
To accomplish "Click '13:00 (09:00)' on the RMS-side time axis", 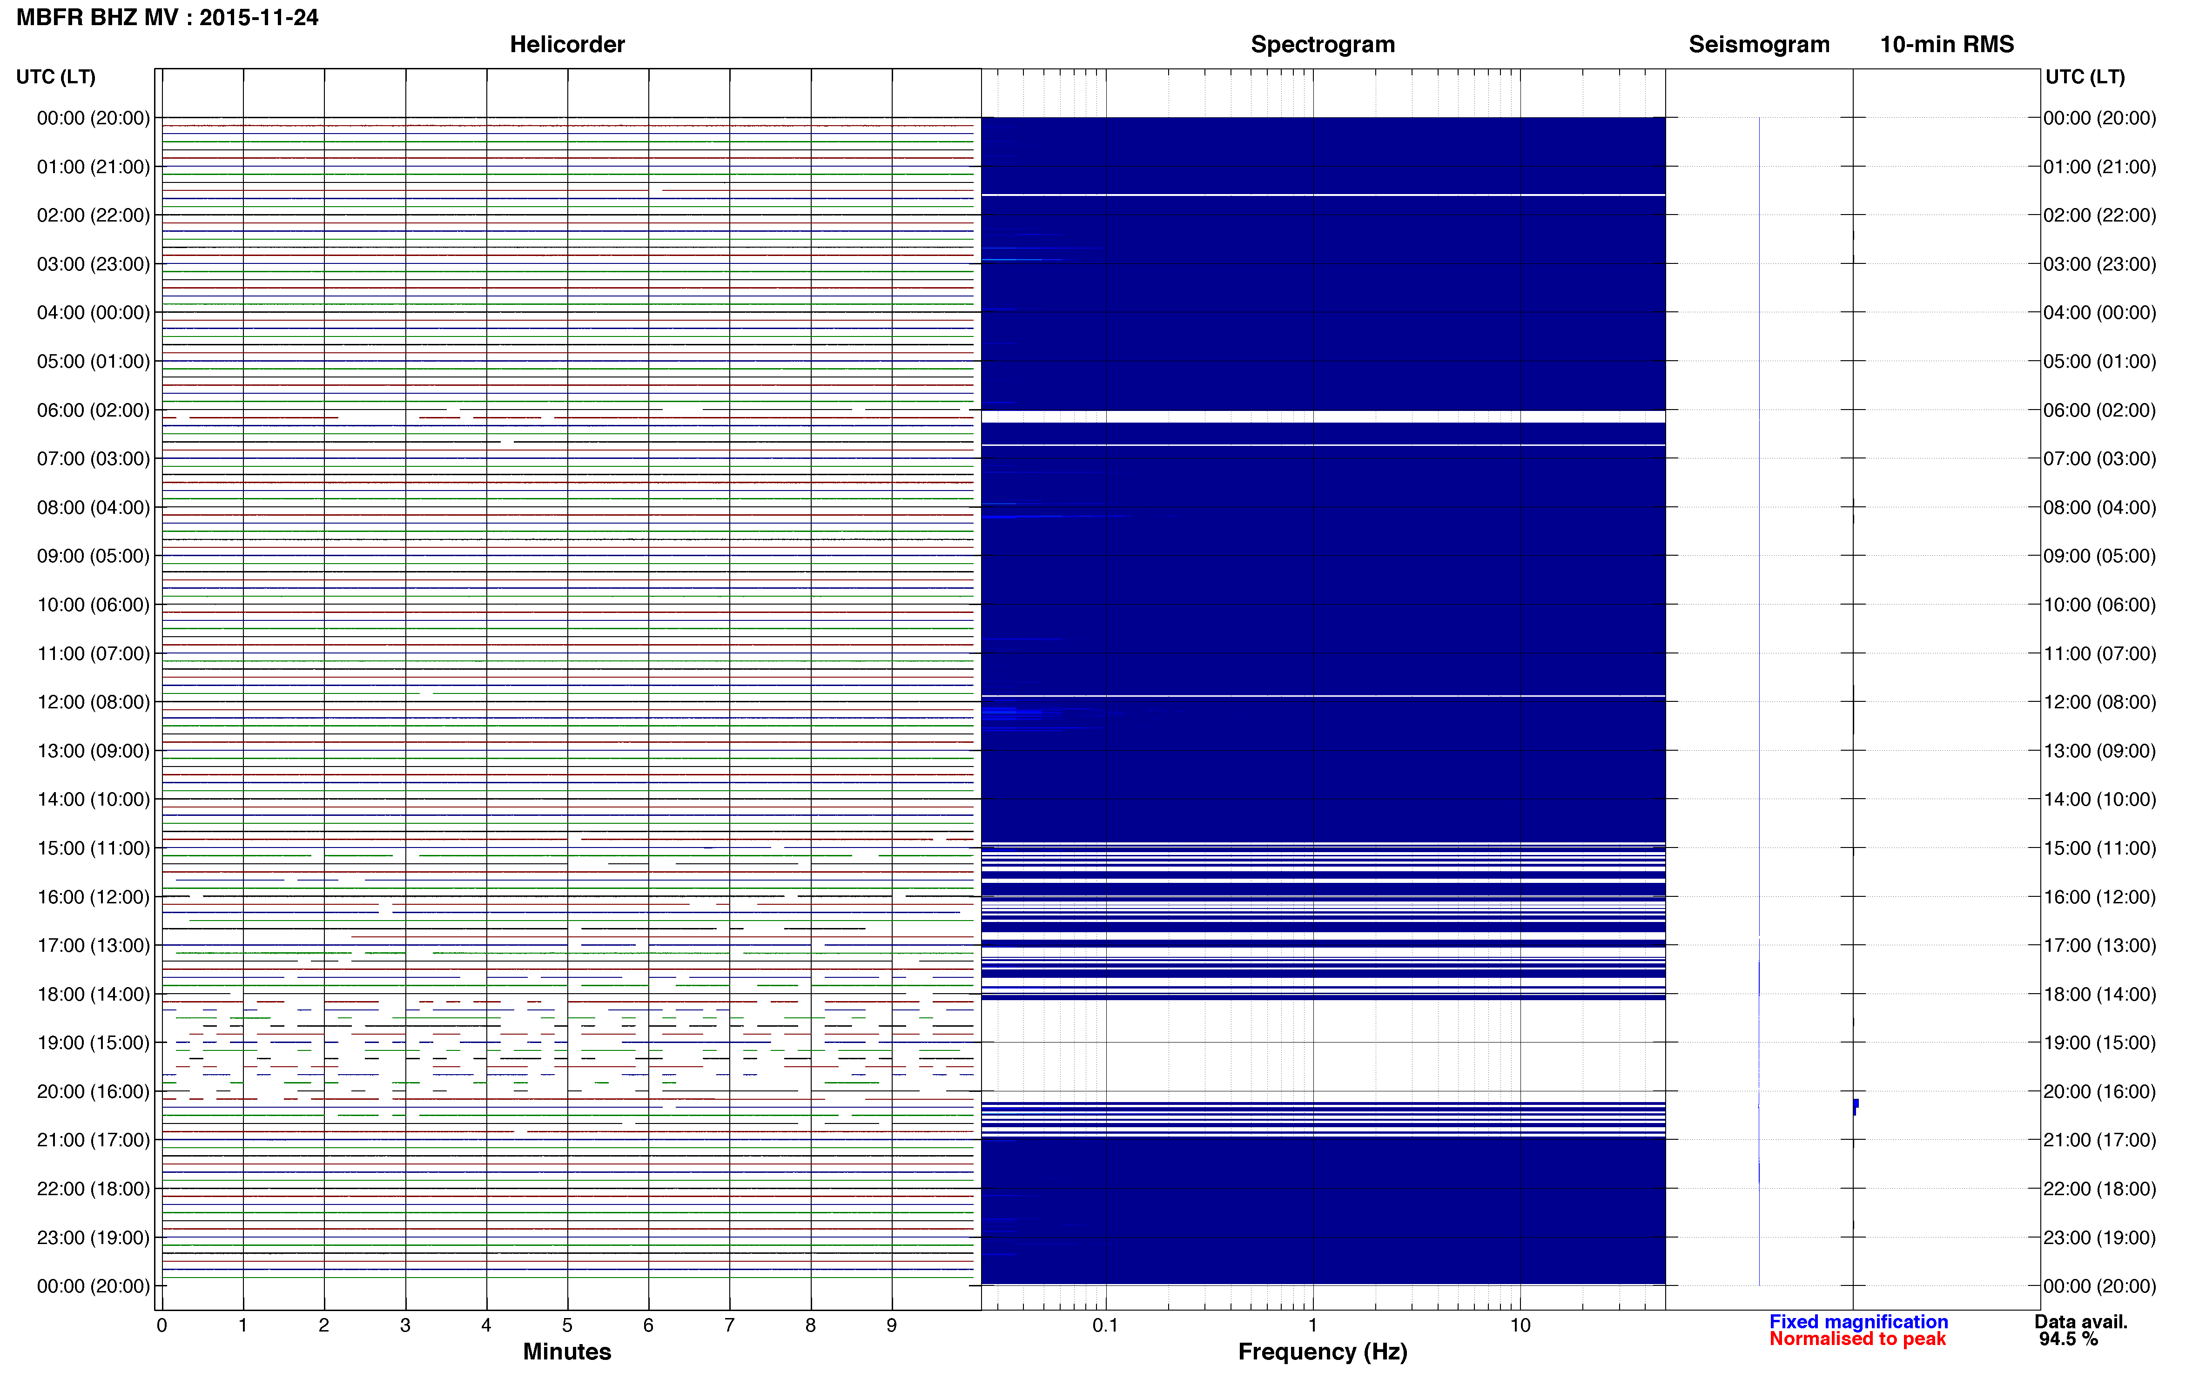I will pyautogui.click(x=2099, y=751).
